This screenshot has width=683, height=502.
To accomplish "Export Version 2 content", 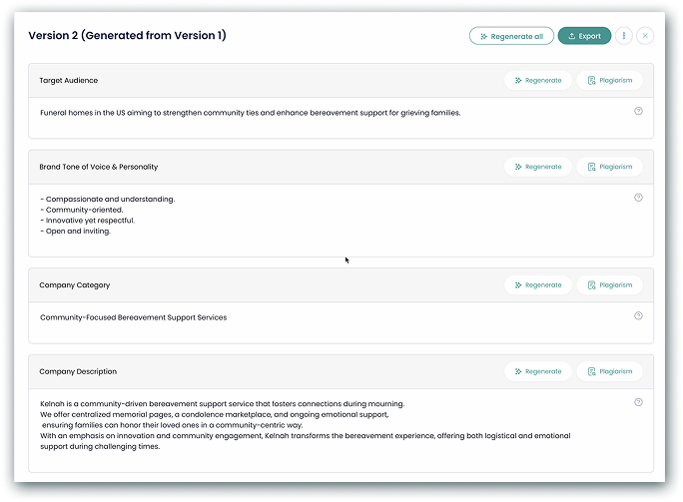I will [584, 36].
